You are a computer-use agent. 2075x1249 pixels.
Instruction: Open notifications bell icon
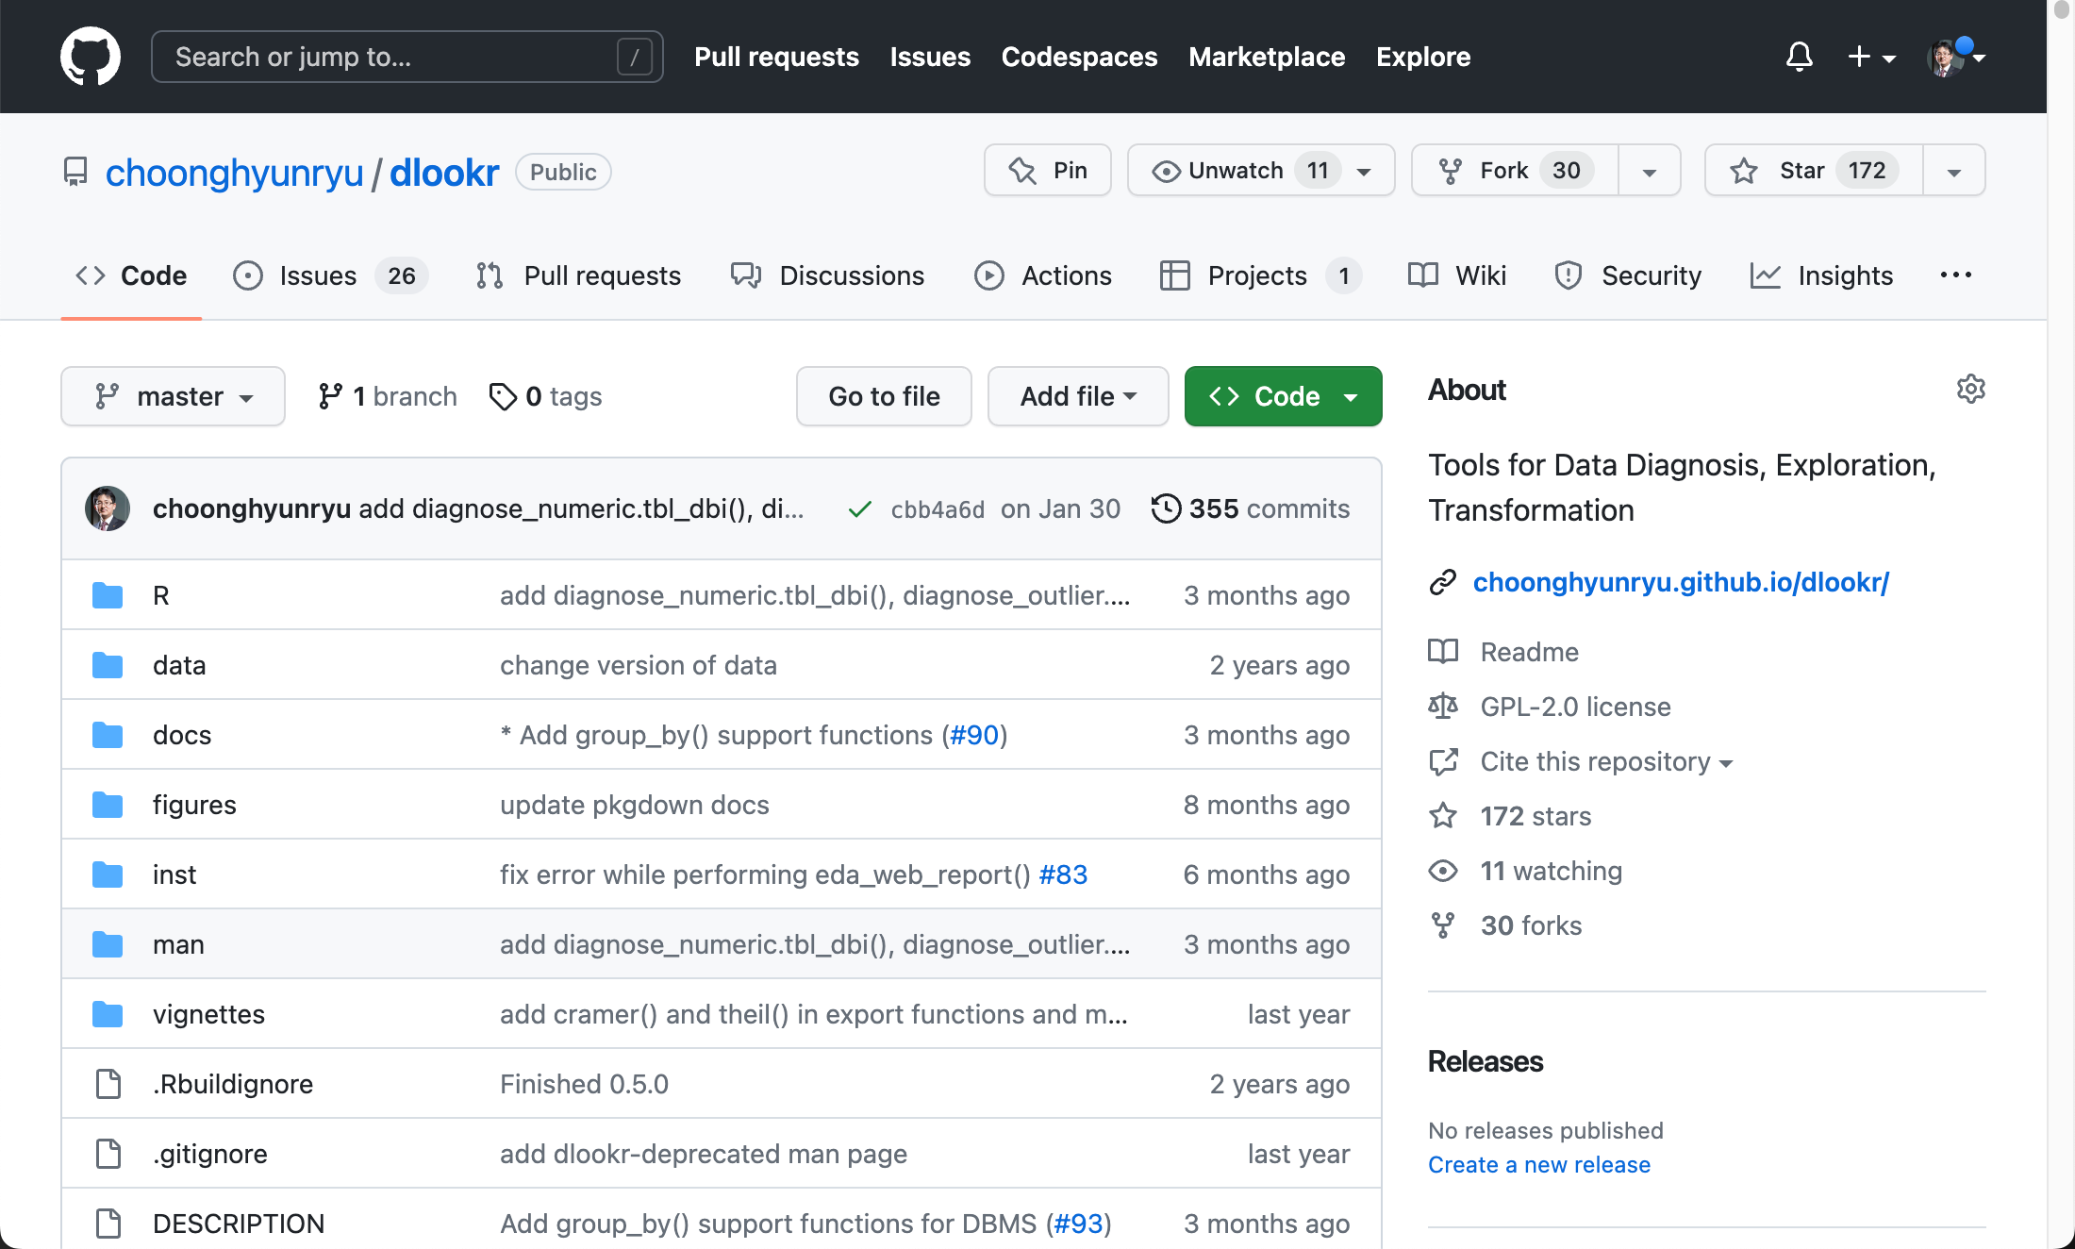(x=1799, y=57)
